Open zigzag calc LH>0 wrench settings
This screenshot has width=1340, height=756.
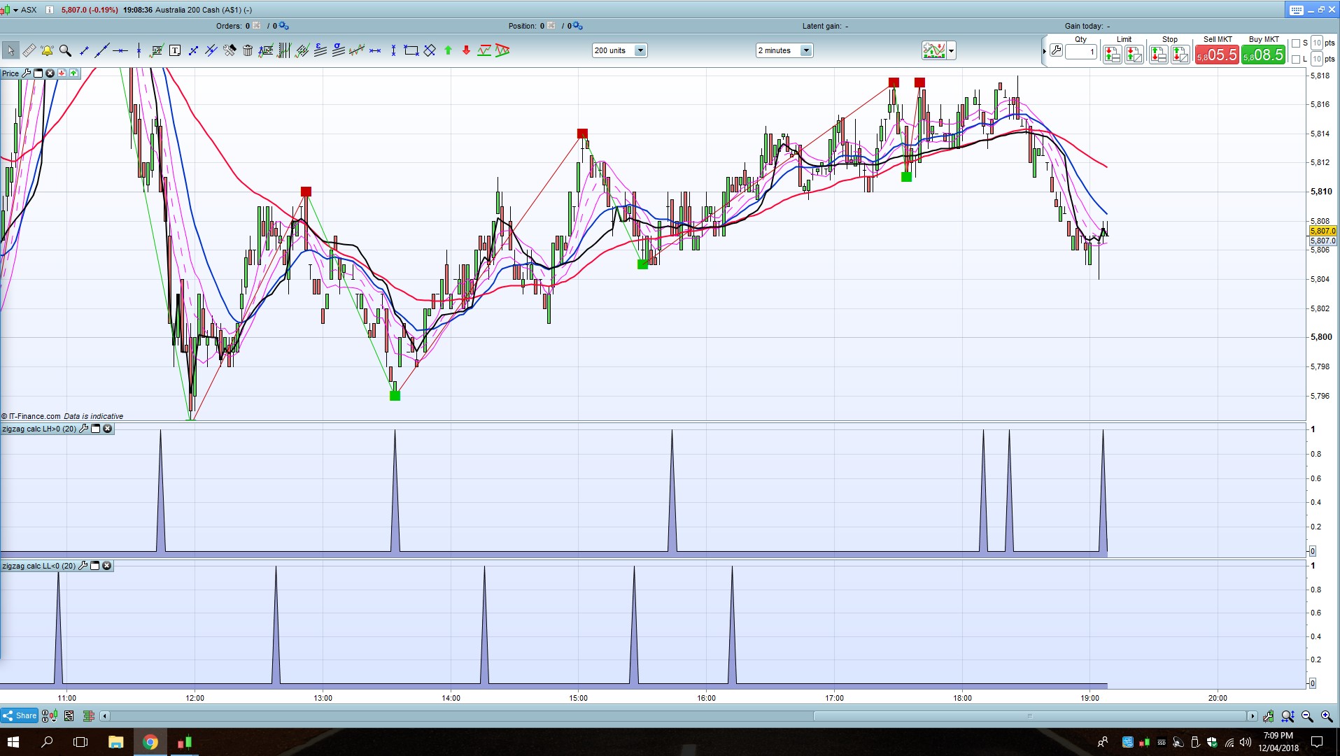[x=84, y=429]
